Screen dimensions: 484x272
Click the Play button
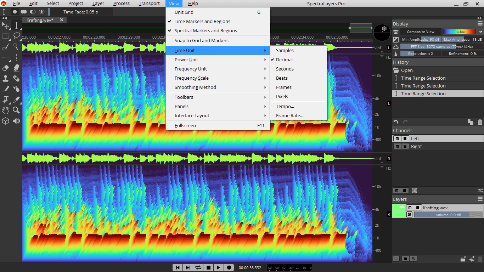click(x=219, y=267)
